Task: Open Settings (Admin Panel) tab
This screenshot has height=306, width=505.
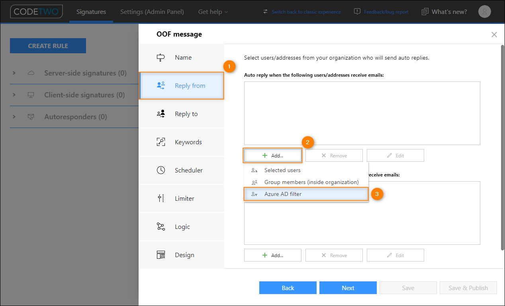Action: (x=152, y=12)
